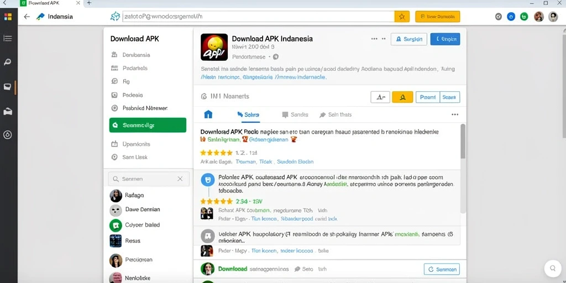Click the hamburger menu icon in left sidebar

pos(8,38)
